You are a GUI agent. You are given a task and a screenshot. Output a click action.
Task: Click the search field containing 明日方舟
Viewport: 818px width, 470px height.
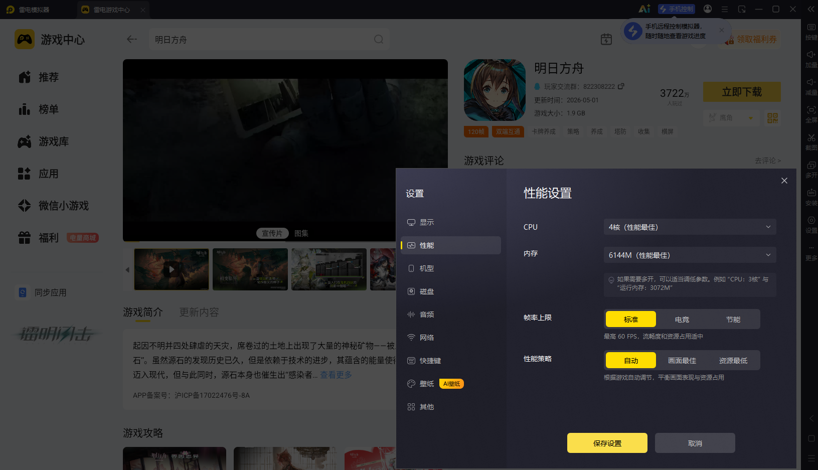click(269, 39)
